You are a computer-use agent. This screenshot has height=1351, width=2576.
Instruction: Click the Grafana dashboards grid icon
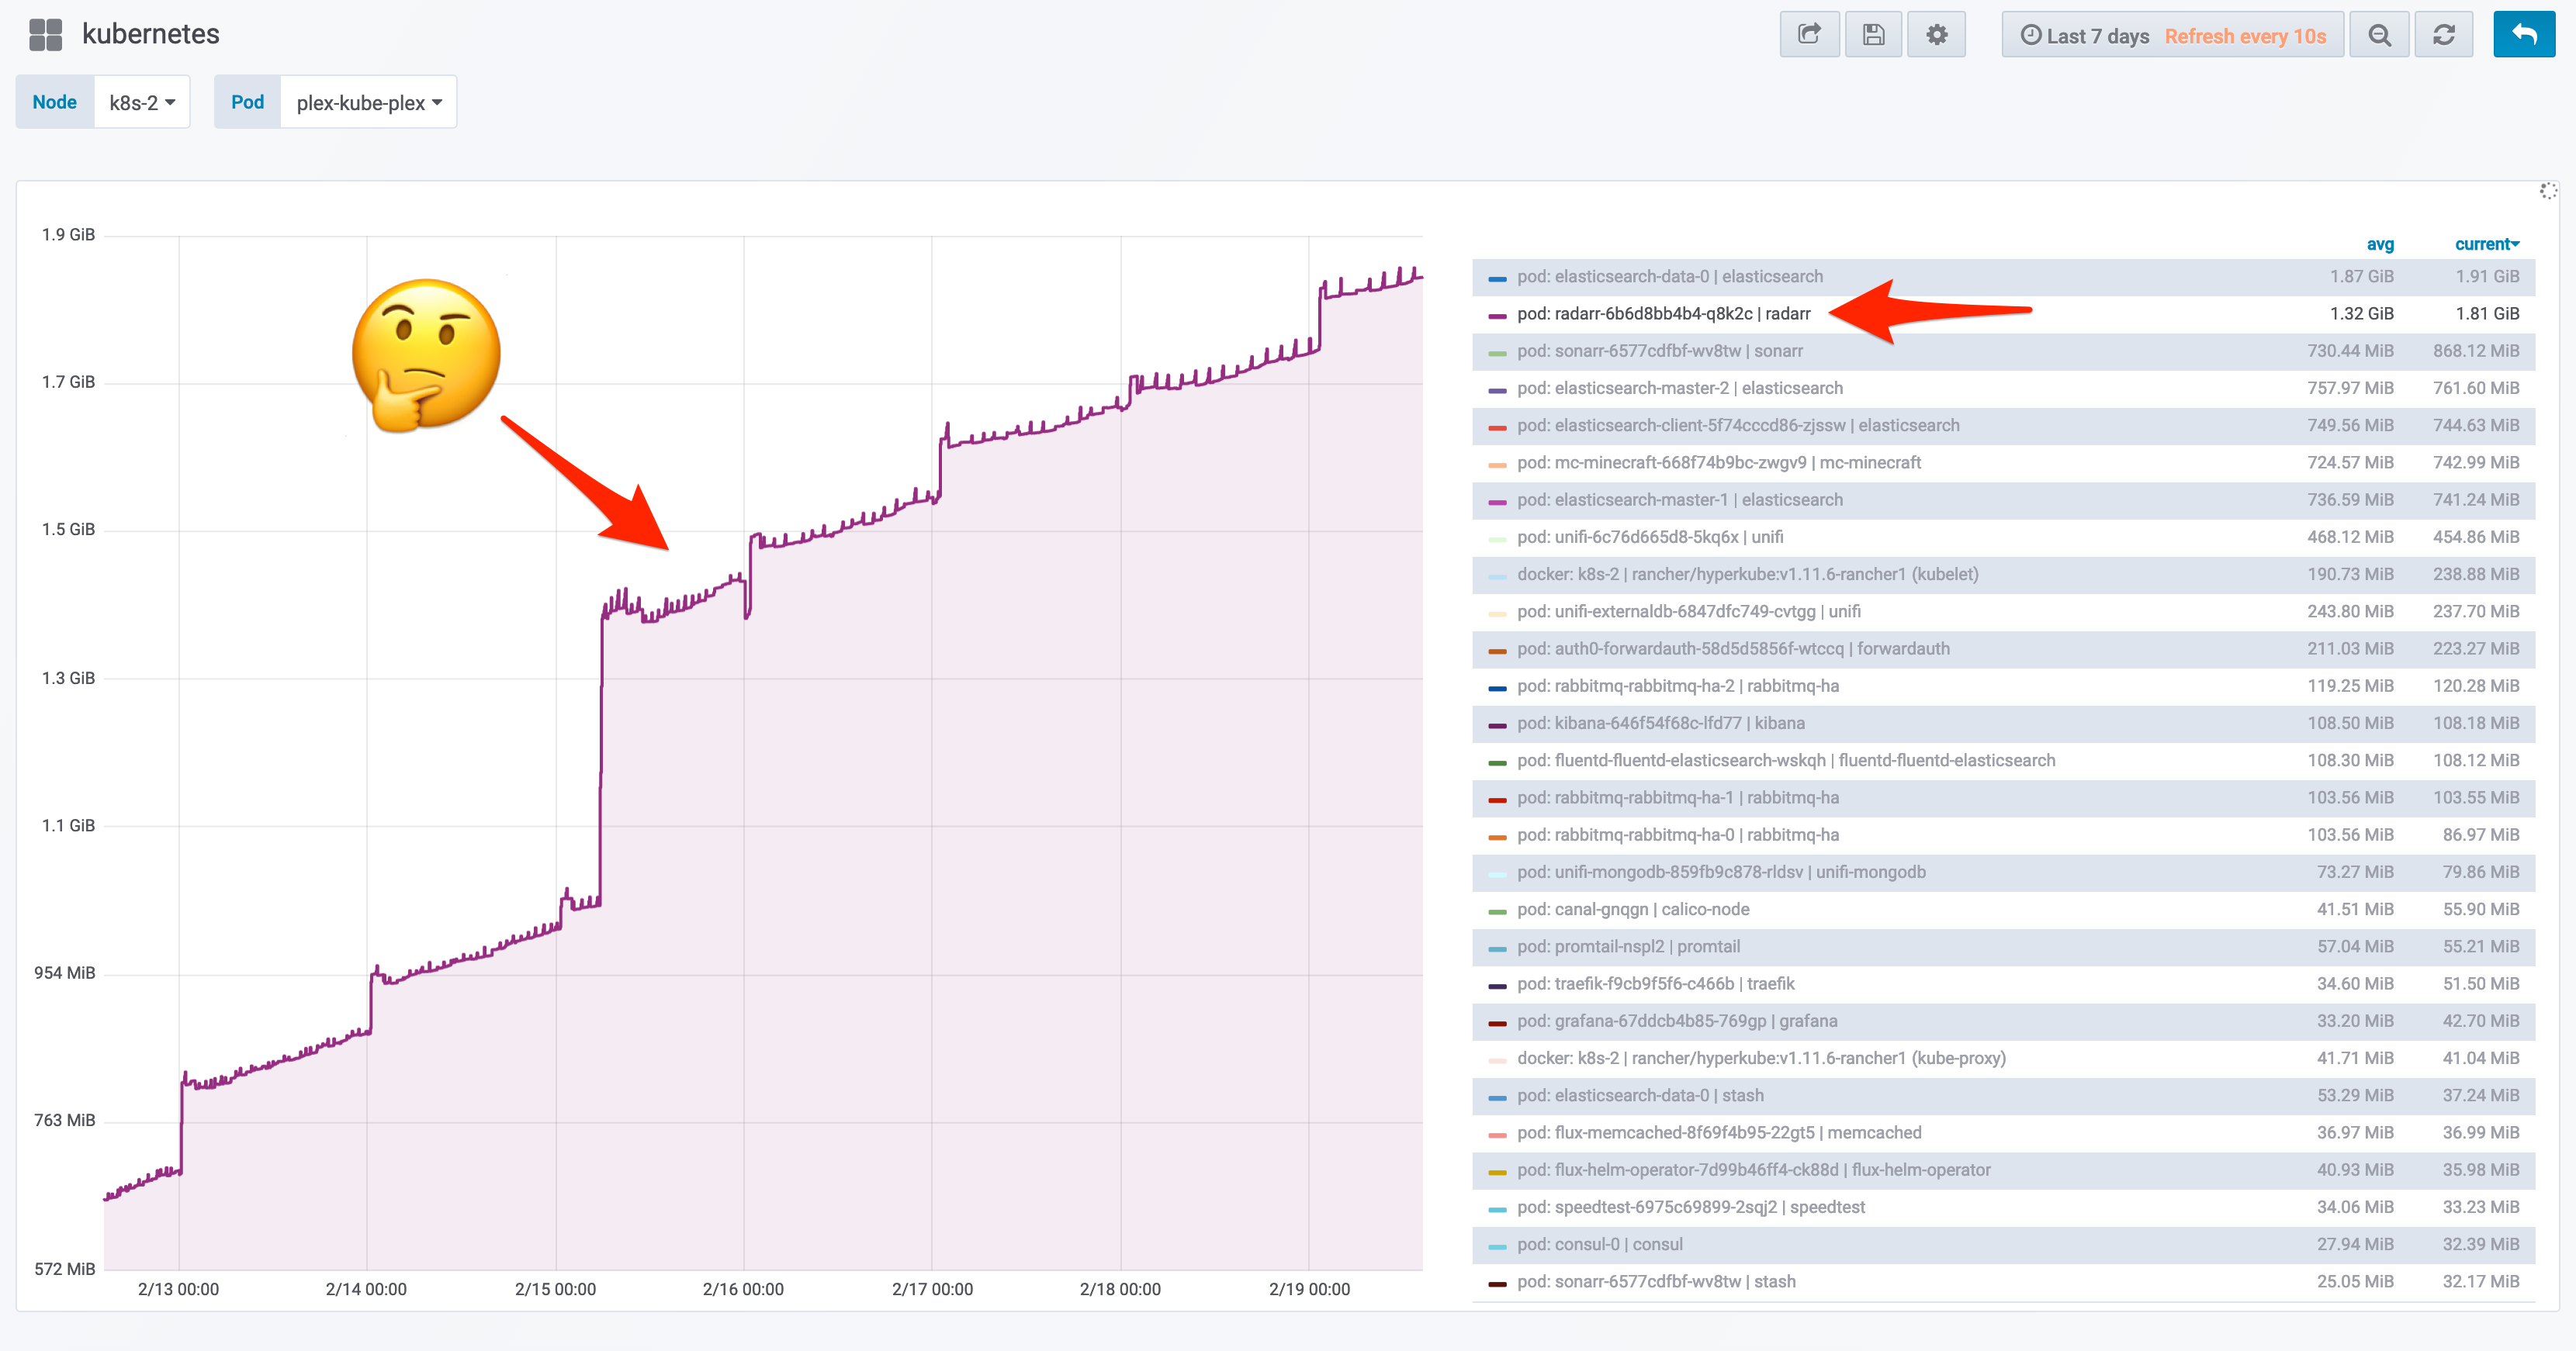pos(45,35)
